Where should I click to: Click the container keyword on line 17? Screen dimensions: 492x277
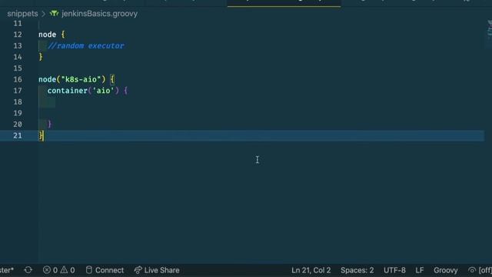pyautogui.click(x=68, y=91)
